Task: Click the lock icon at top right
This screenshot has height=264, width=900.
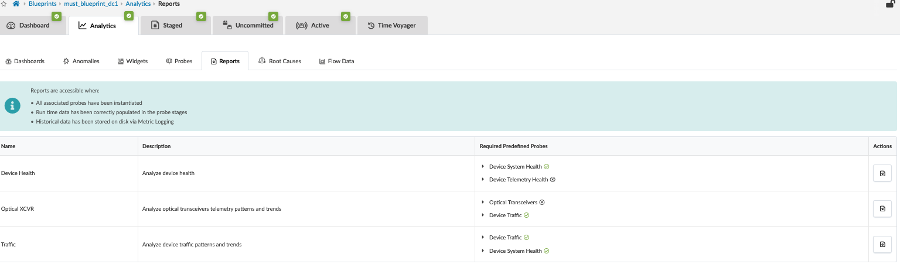Action: click(x=889, y=4)
